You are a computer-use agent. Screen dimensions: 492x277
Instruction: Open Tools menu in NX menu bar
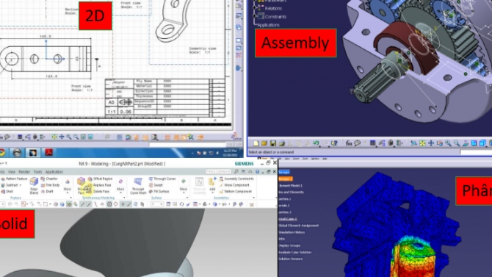point(37,172)
